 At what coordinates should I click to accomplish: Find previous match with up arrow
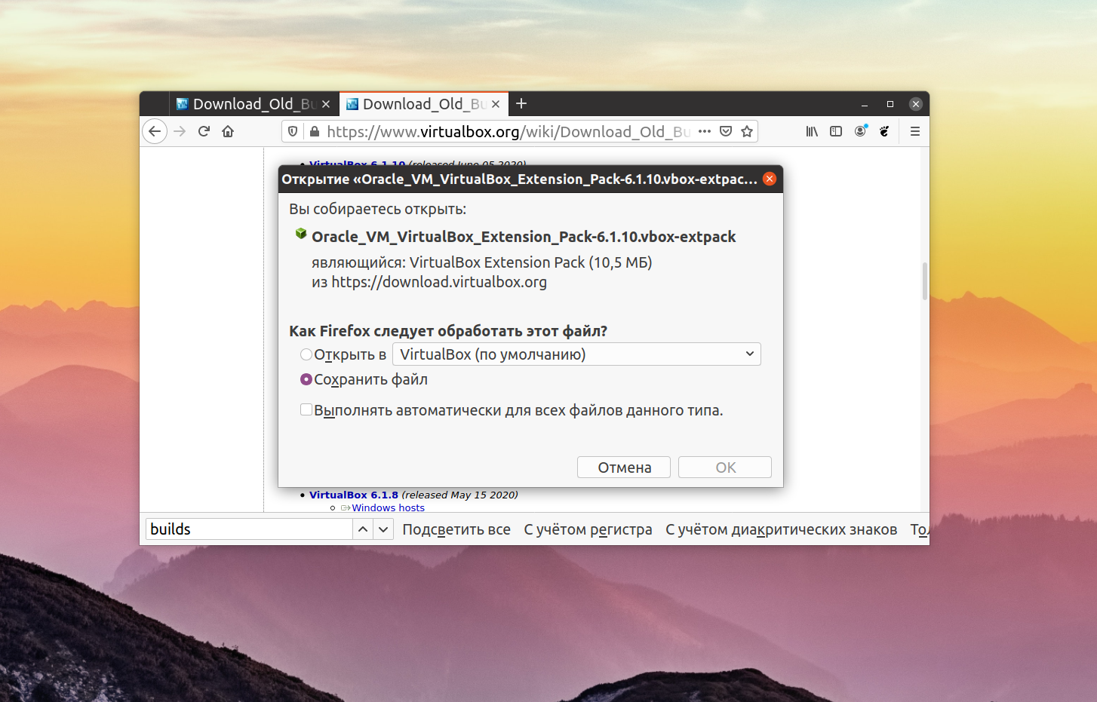pyautogui.click(x=363, y=529)
